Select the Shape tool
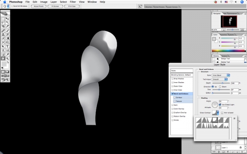Image resolution: width=247 pixels, height=154 pixels. pyautogui.click(x=7, y=50)
